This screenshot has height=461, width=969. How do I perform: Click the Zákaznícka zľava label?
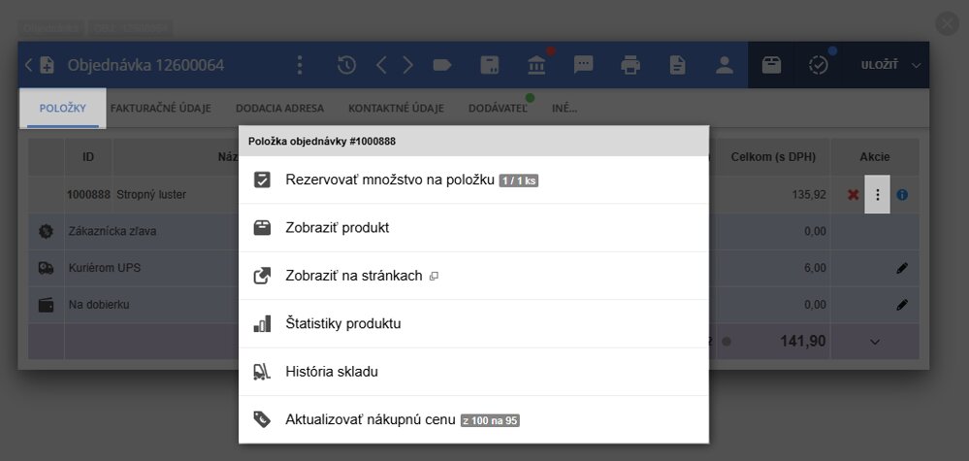(113, 231)
